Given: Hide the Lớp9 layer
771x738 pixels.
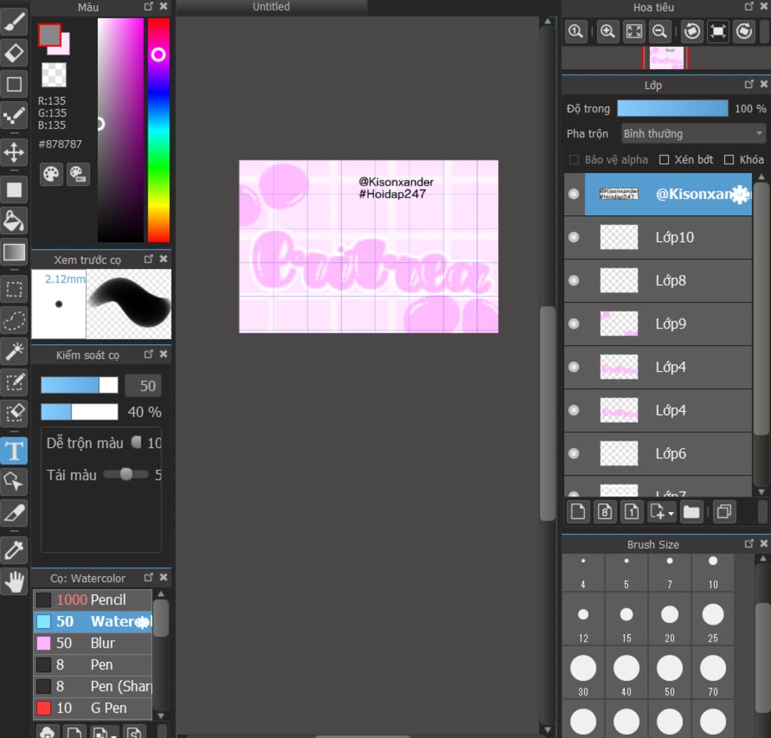Looking at the screenshot, I should [574, 324].
